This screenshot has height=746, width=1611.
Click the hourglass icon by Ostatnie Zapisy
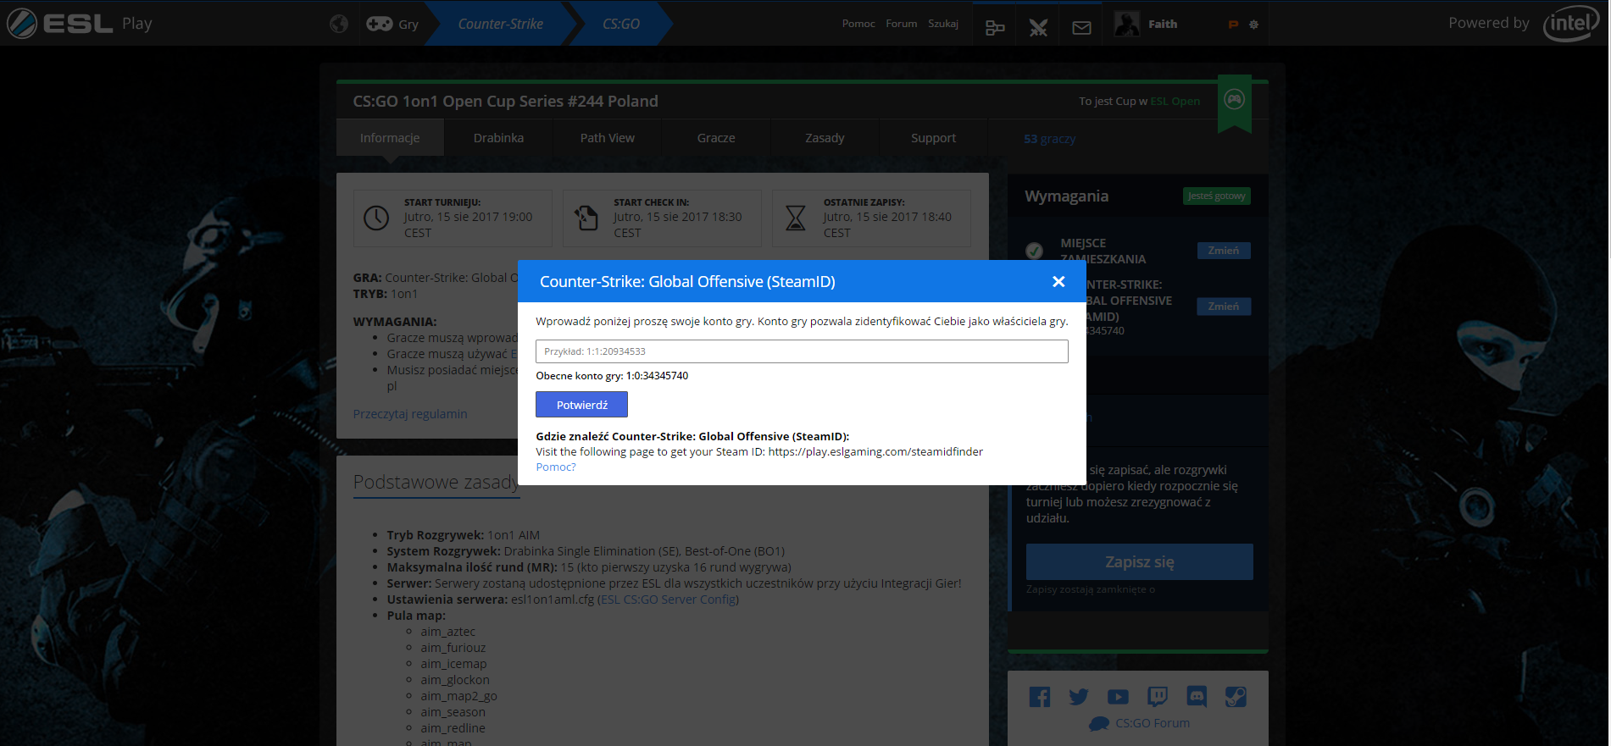click(796, 218)
